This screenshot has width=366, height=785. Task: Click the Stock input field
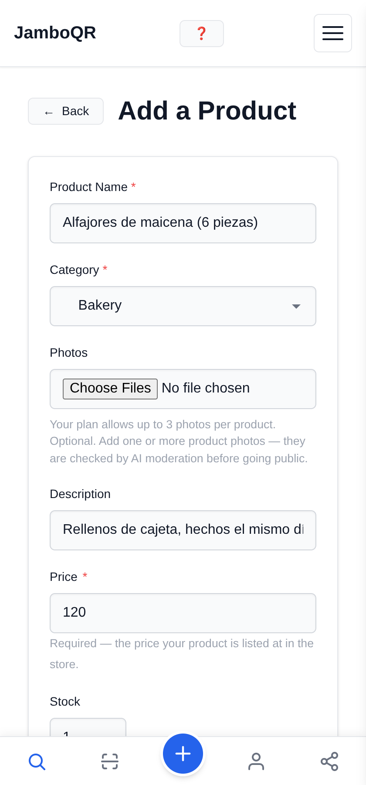[88, 728]
